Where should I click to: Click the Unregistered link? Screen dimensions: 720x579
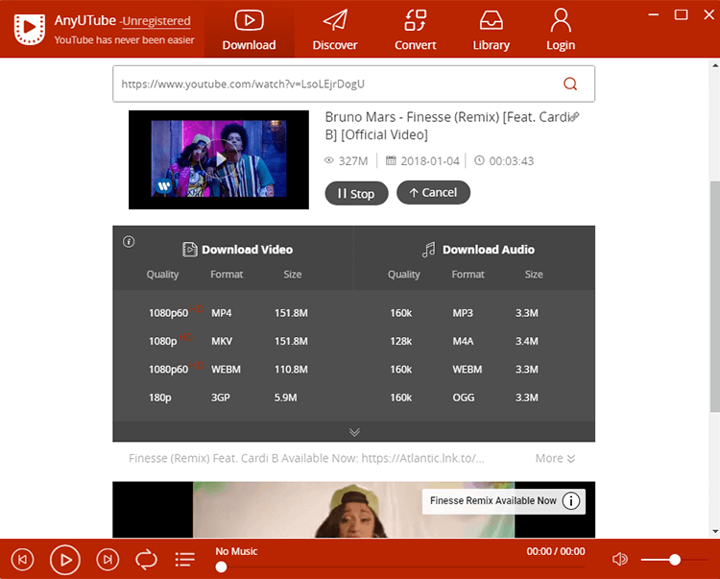156,21
